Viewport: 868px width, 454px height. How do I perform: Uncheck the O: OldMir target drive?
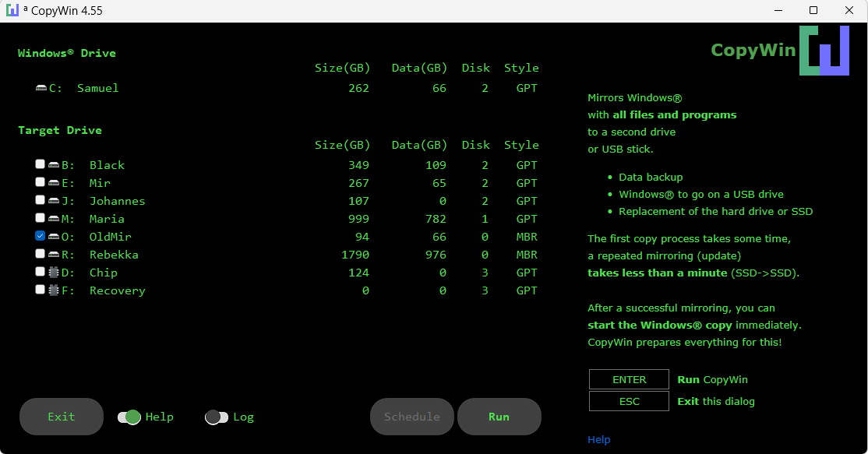pos(40,236)
